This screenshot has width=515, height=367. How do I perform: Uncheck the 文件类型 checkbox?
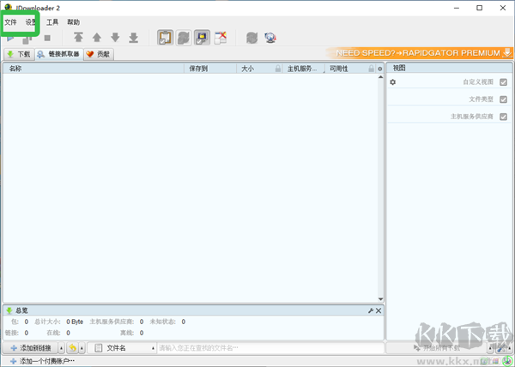[x=503, y=99]
